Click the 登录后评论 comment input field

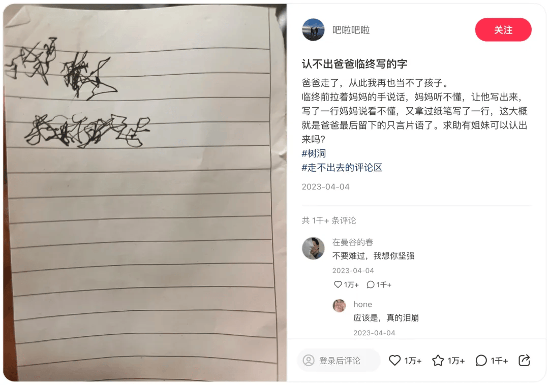coord(339,360)
